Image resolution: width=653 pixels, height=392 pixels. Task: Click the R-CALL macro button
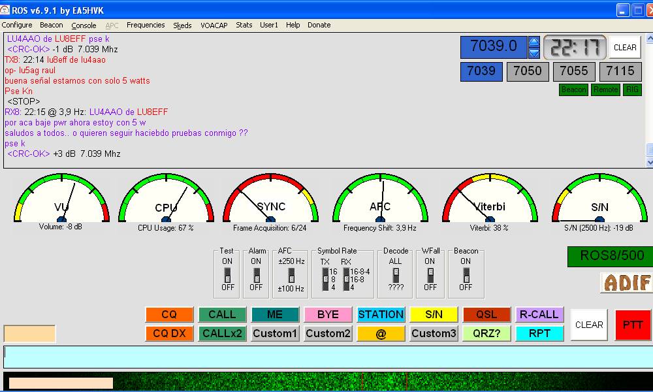tap(539, 314)
